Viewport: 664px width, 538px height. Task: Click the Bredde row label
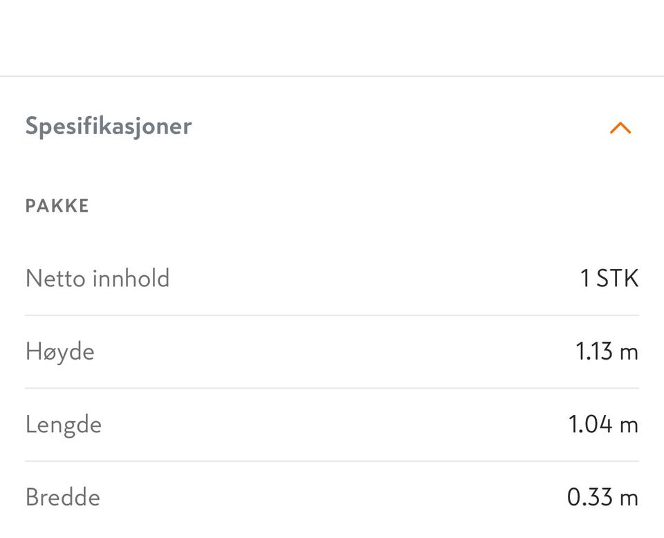pos(63,498)
